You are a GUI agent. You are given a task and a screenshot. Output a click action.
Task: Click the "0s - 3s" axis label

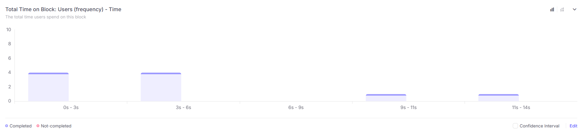pyautogui.click(x=71, y=107)
